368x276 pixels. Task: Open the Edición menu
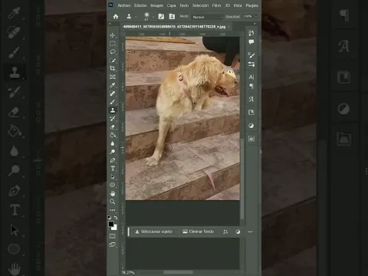click(140, 5)
